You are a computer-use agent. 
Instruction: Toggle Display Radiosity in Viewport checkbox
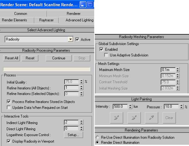tap(9, 141)
